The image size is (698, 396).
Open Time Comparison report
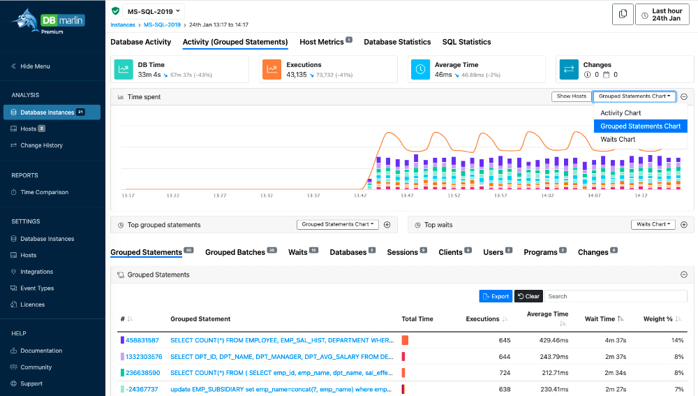point(40,193)
